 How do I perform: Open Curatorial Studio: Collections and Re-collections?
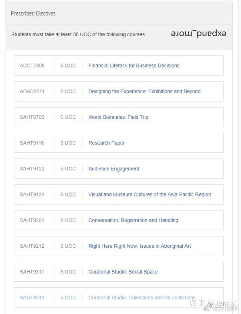pyautogui.click(x=142, y=297)
